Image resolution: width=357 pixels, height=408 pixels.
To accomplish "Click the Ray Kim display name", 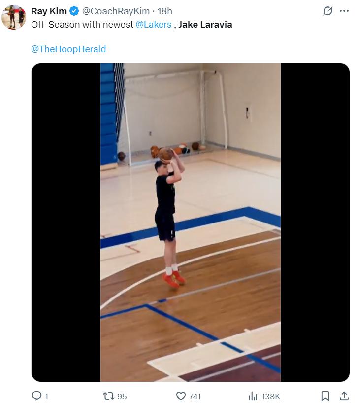I will [x=49, y=11].
